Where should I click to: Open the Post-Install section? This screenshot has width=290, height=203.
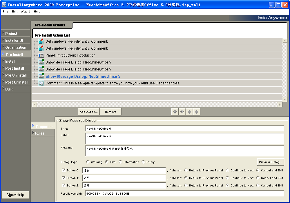point(16,68)
